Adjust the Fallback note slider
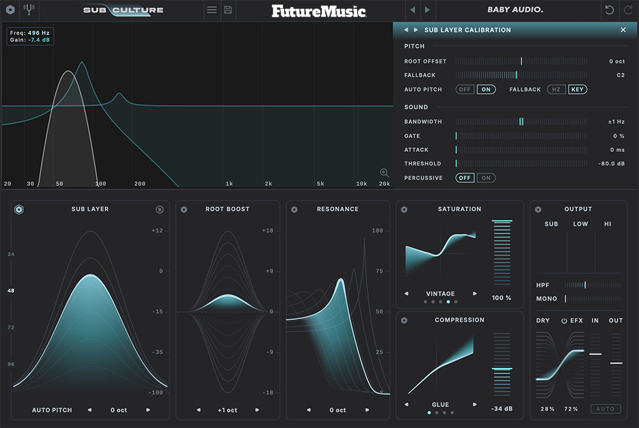This screenshot has width=639, height=428. [521, 75]
